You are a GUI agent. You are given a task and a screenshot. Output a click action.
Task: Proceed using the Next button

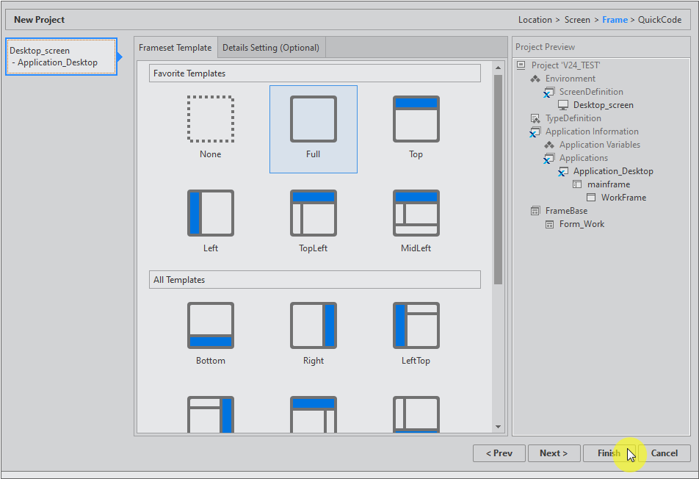coord(554,453)
